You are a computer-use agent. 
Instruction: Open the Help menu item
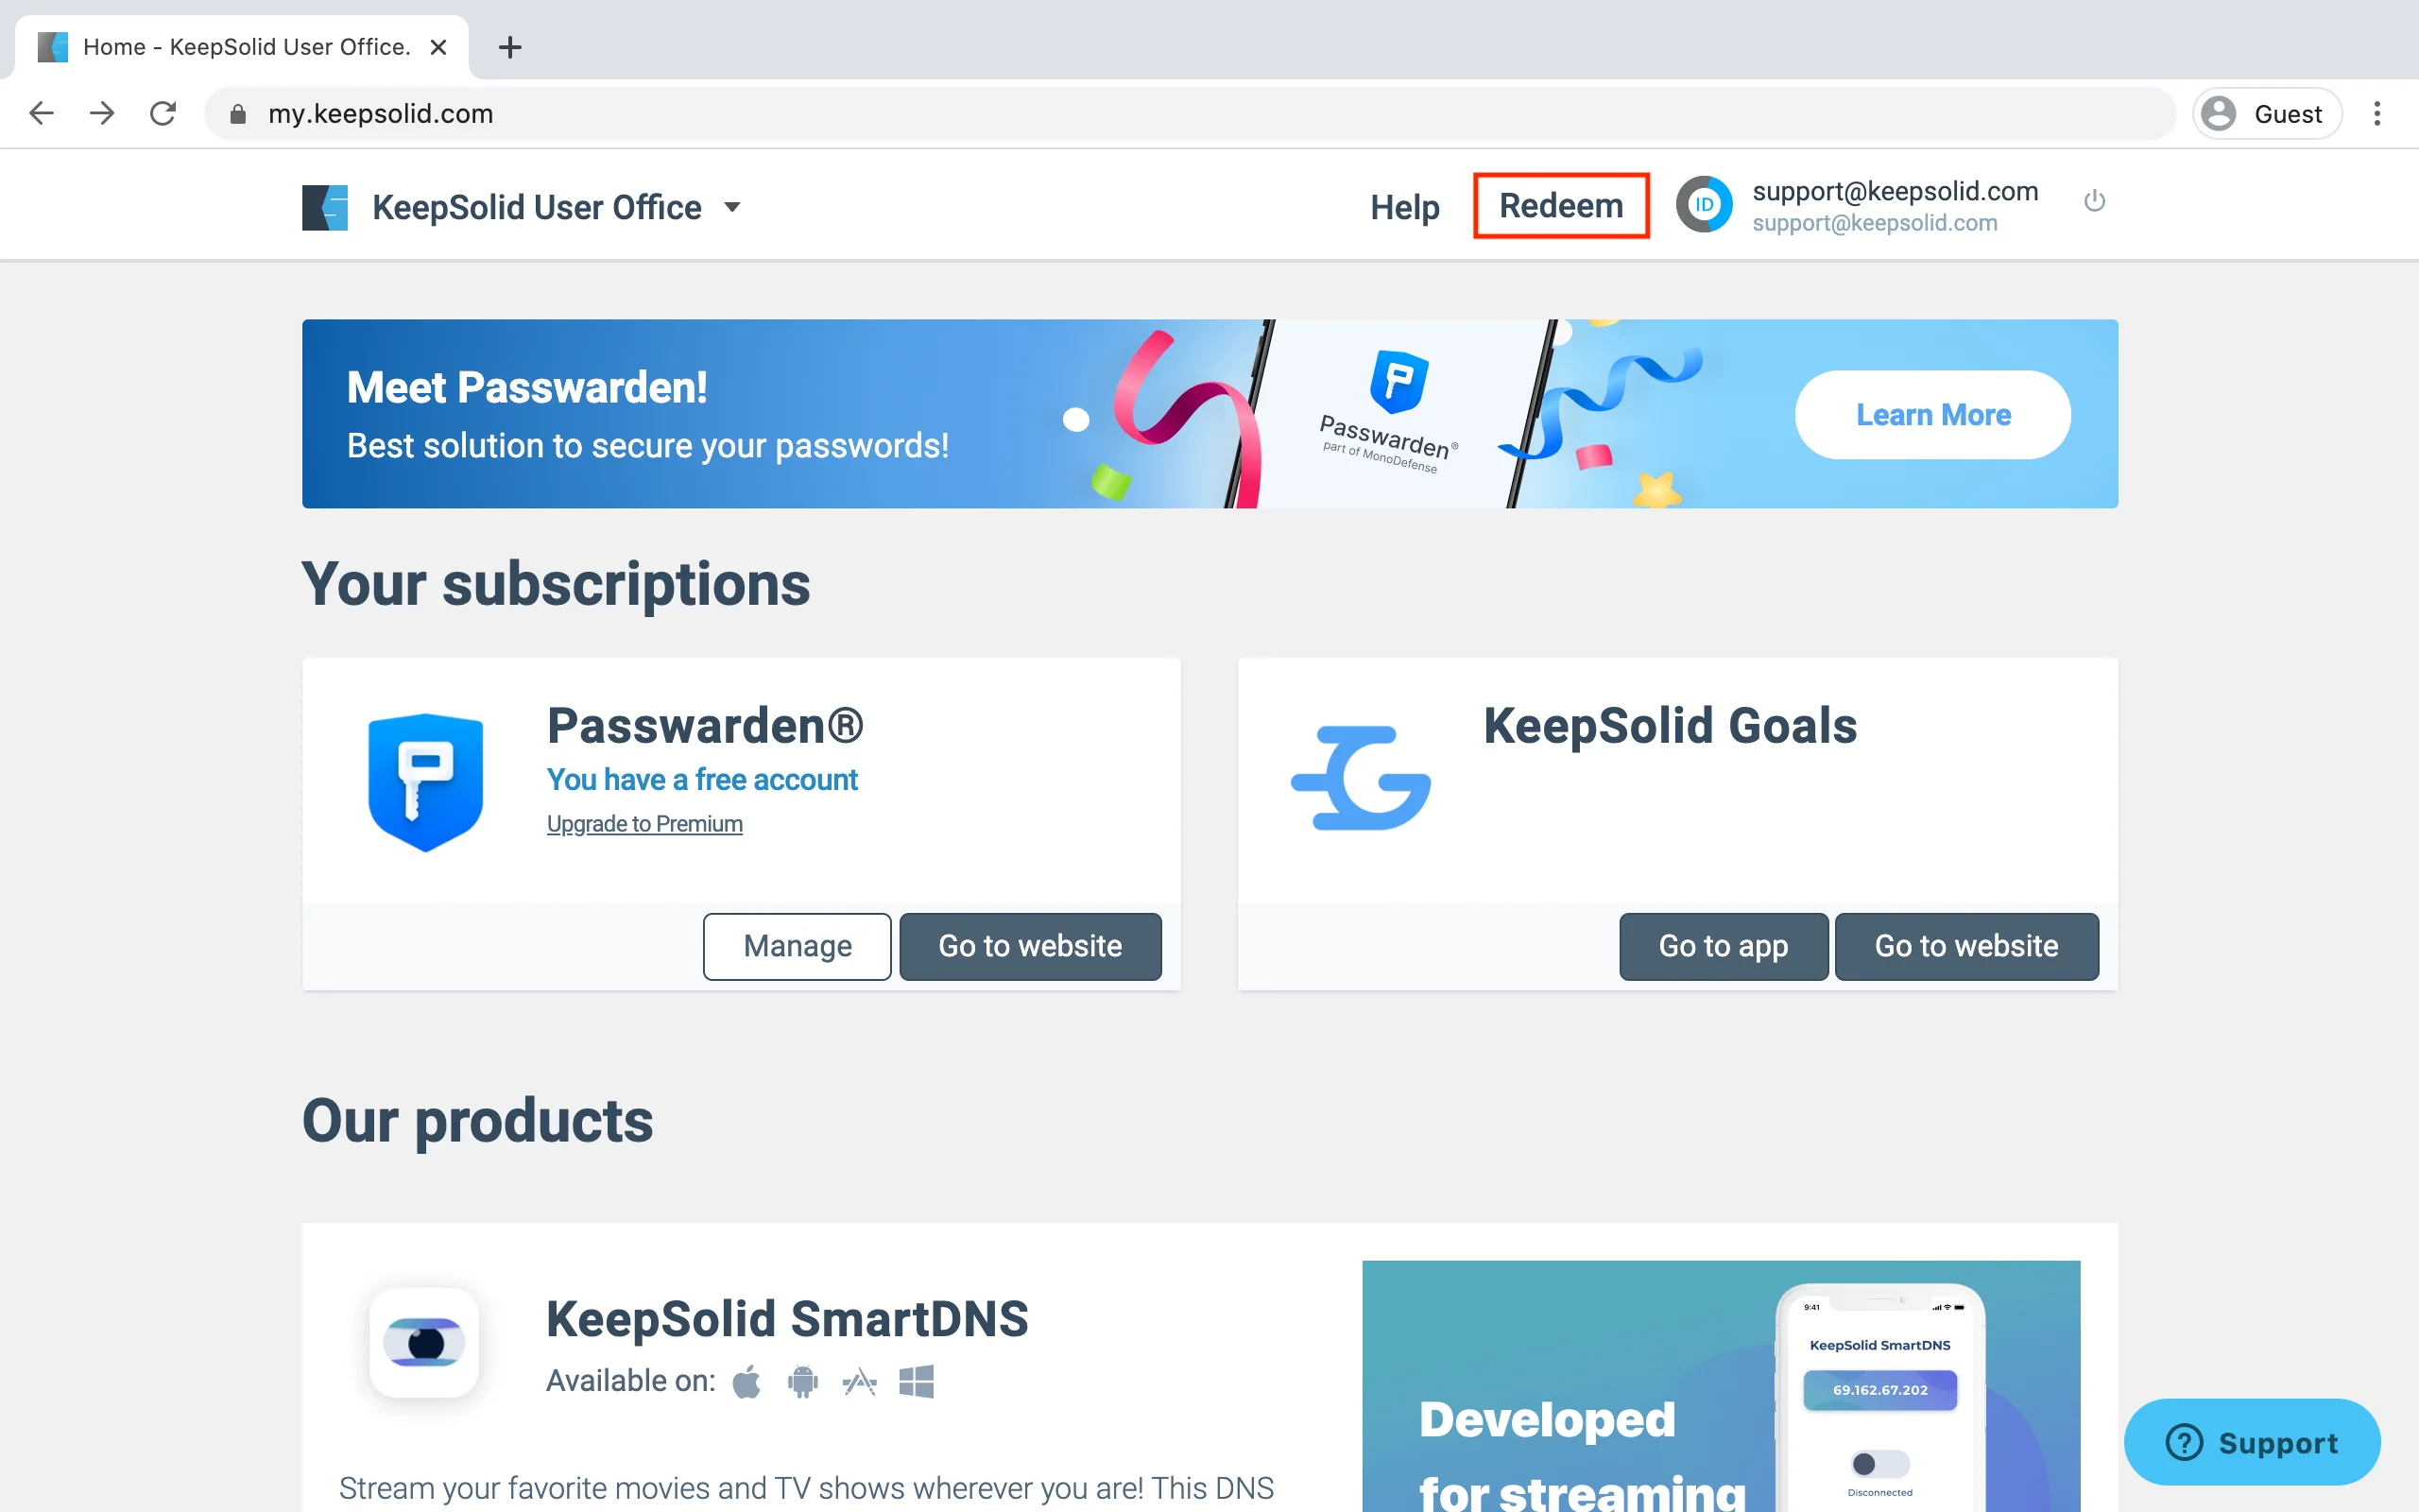[1404, 207]
